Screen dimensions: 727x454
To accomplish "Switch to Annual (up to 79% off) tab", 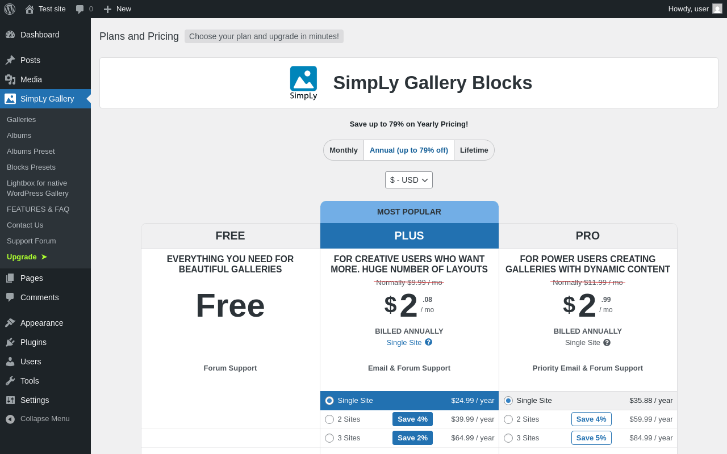I will tap(409, 150).
